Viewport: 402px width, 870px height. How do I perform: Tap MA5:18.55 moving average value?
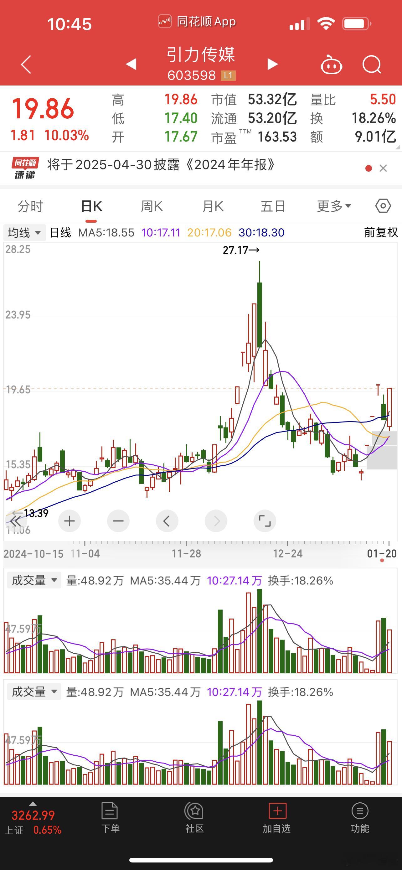click(x=106, y=232)
